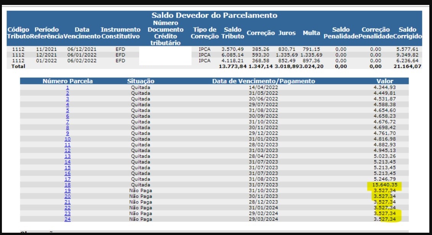The height and width of the screenshot is (235, 432).
Task: Click the highlighted value '15.640,35'
Action: coord(385,185)
